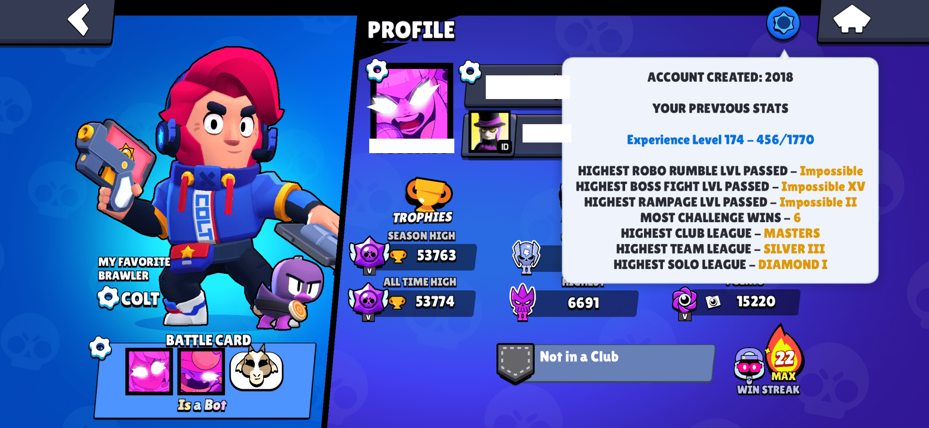Tap the 22 Max Win Streak flame

point(784,355)
